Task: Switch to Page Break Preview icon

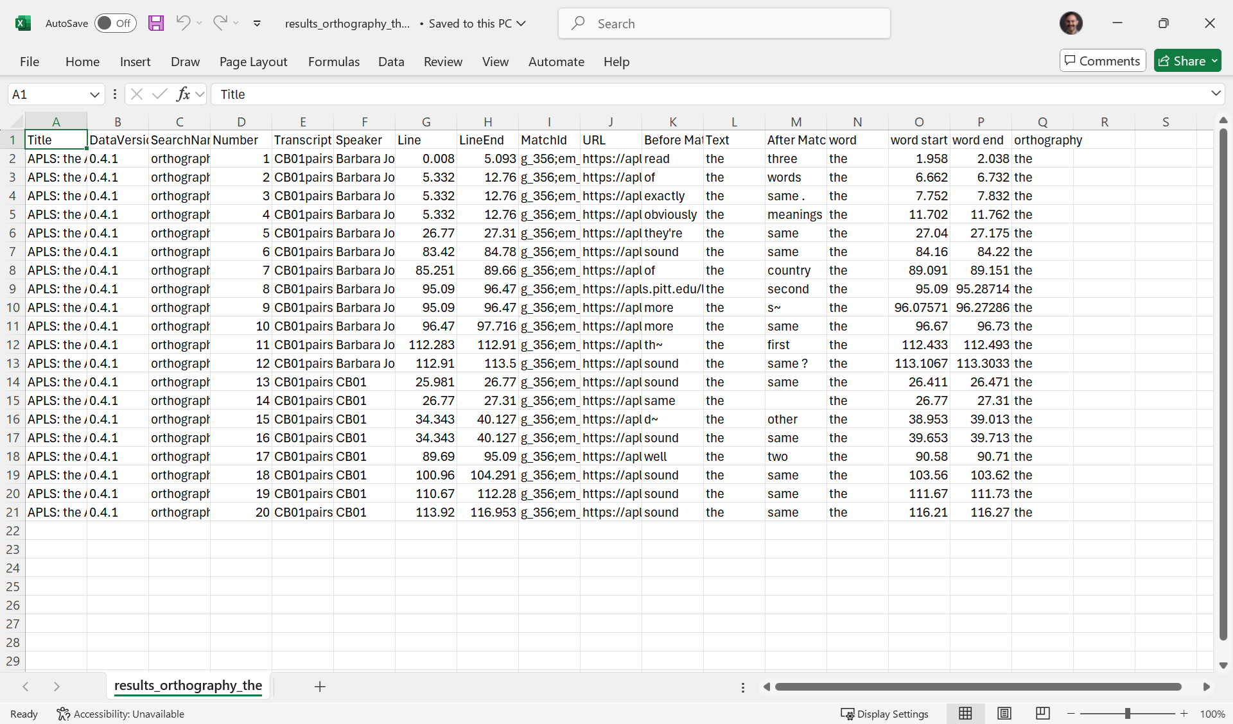Action: pos(1043,714)
